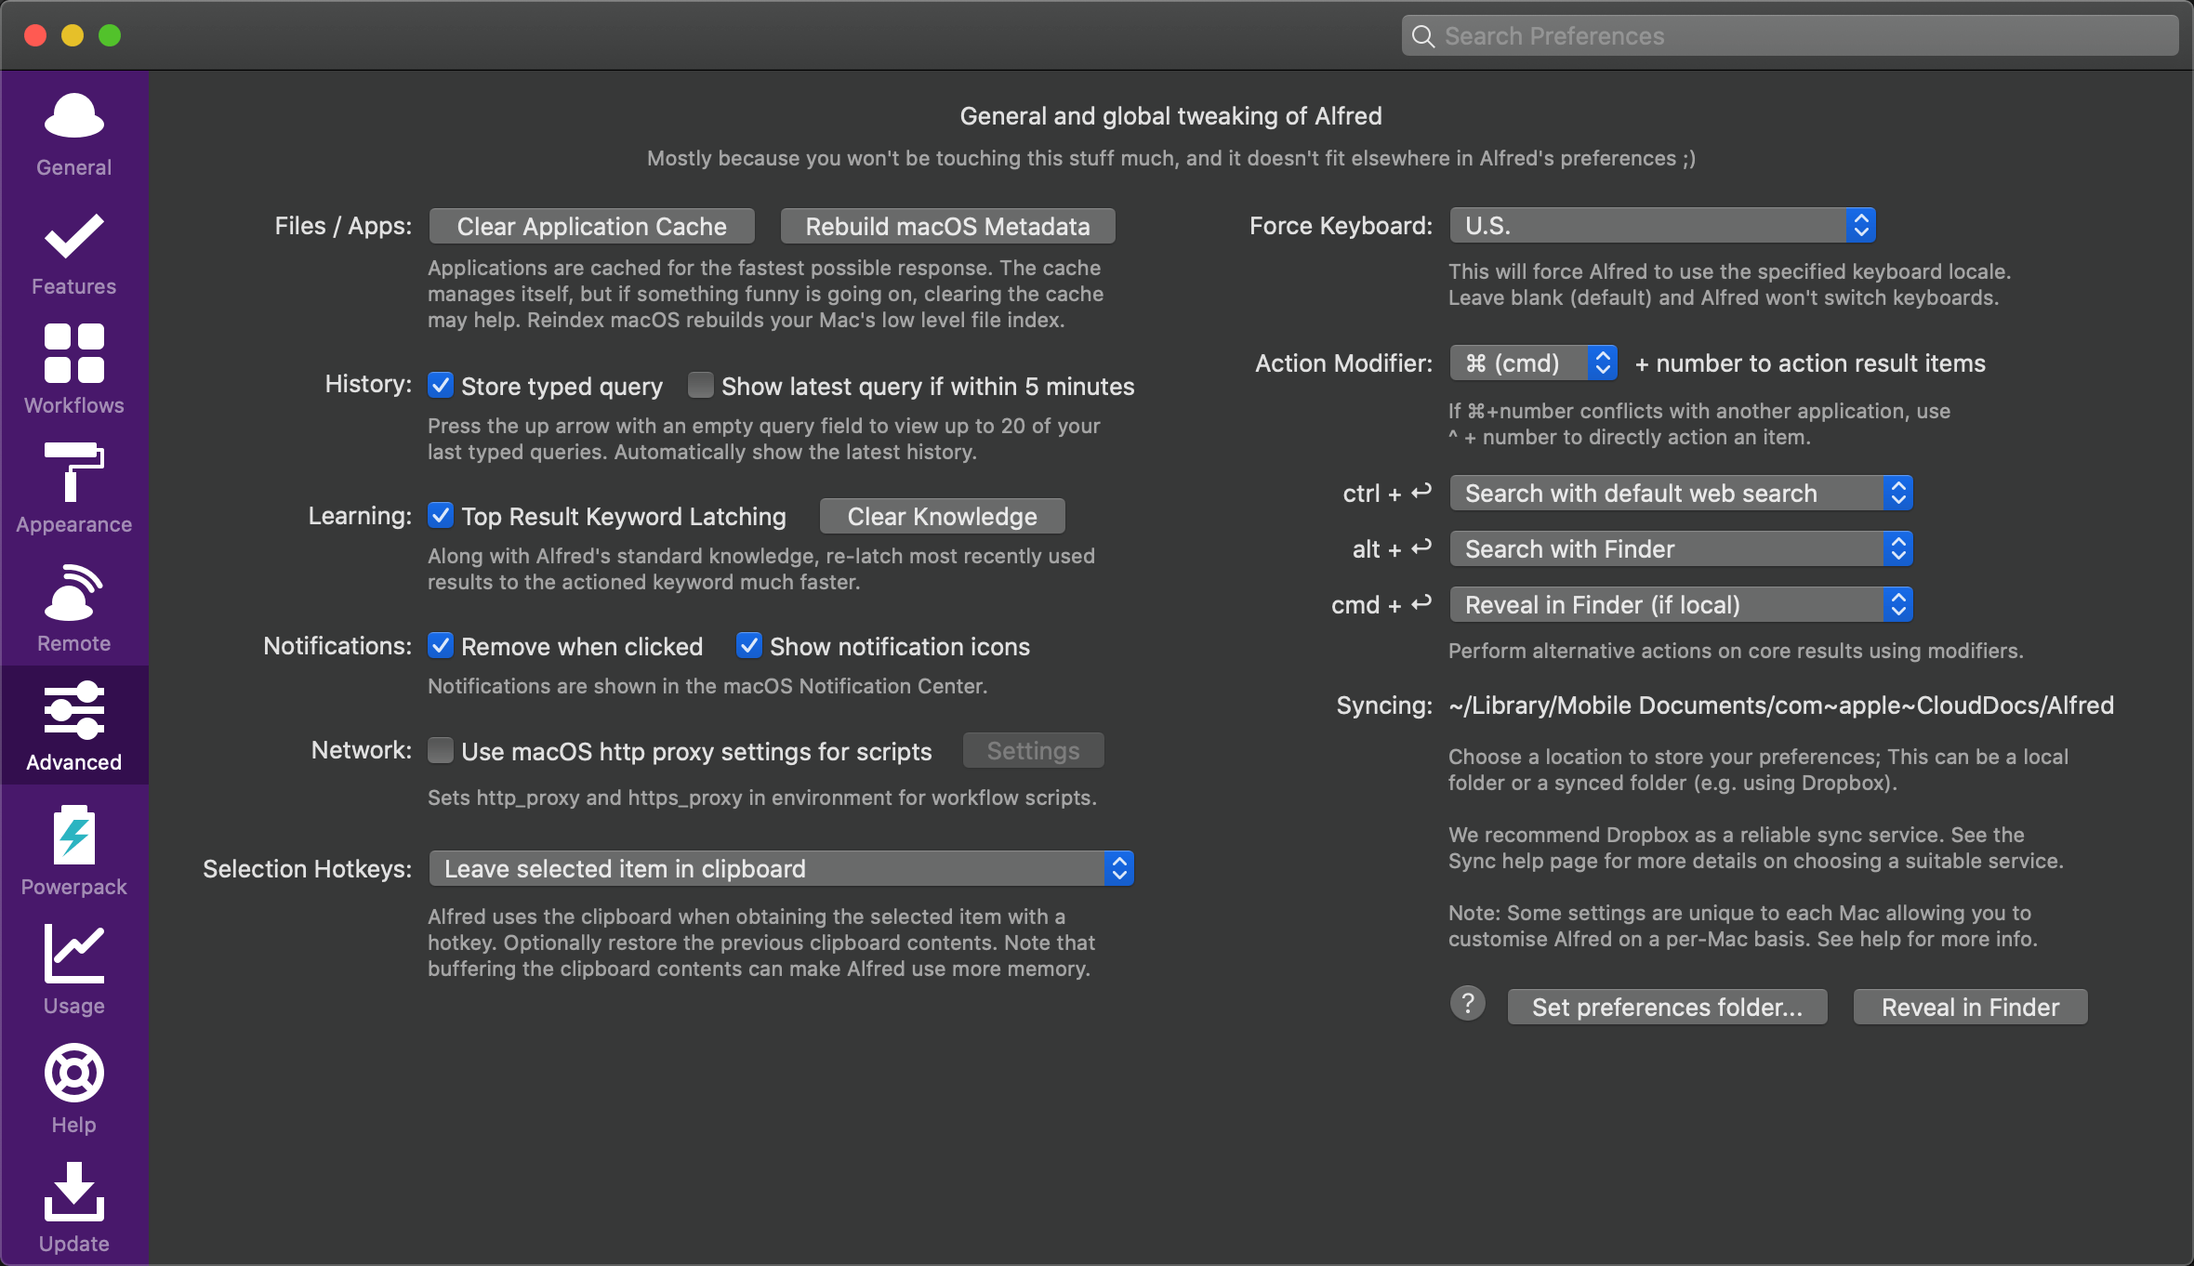Open the Features checkmark section
Screen dimensions: 2194x1266
click(x=74, y=254)
